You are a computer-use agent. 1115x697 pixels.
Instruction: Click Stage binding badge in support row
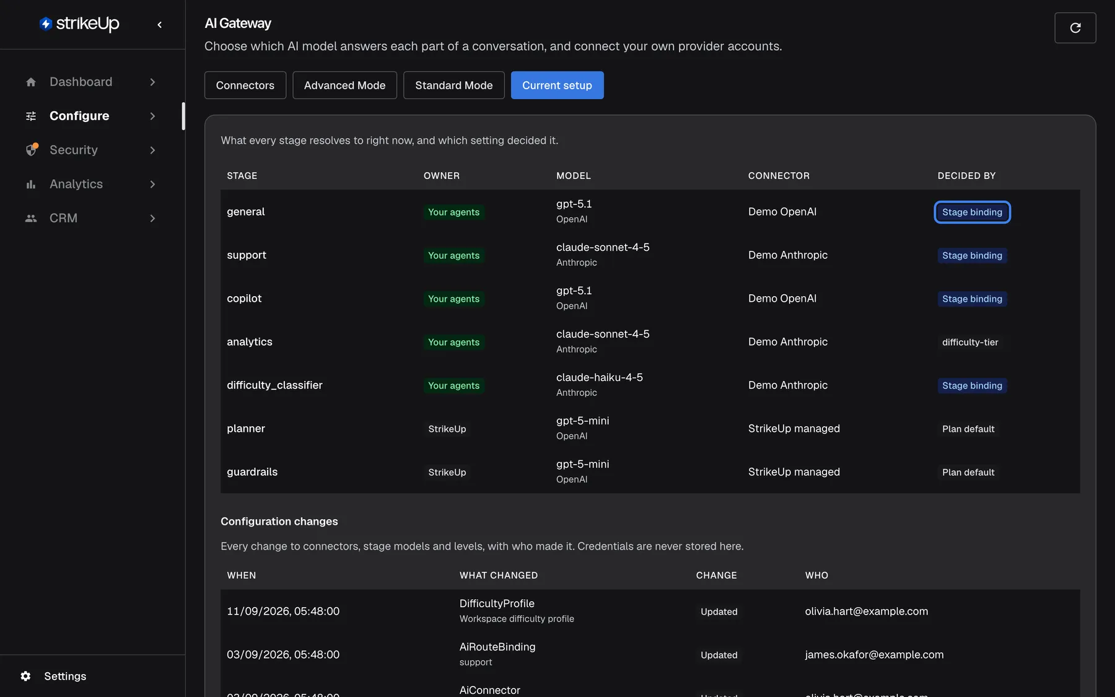pos(972,255)
